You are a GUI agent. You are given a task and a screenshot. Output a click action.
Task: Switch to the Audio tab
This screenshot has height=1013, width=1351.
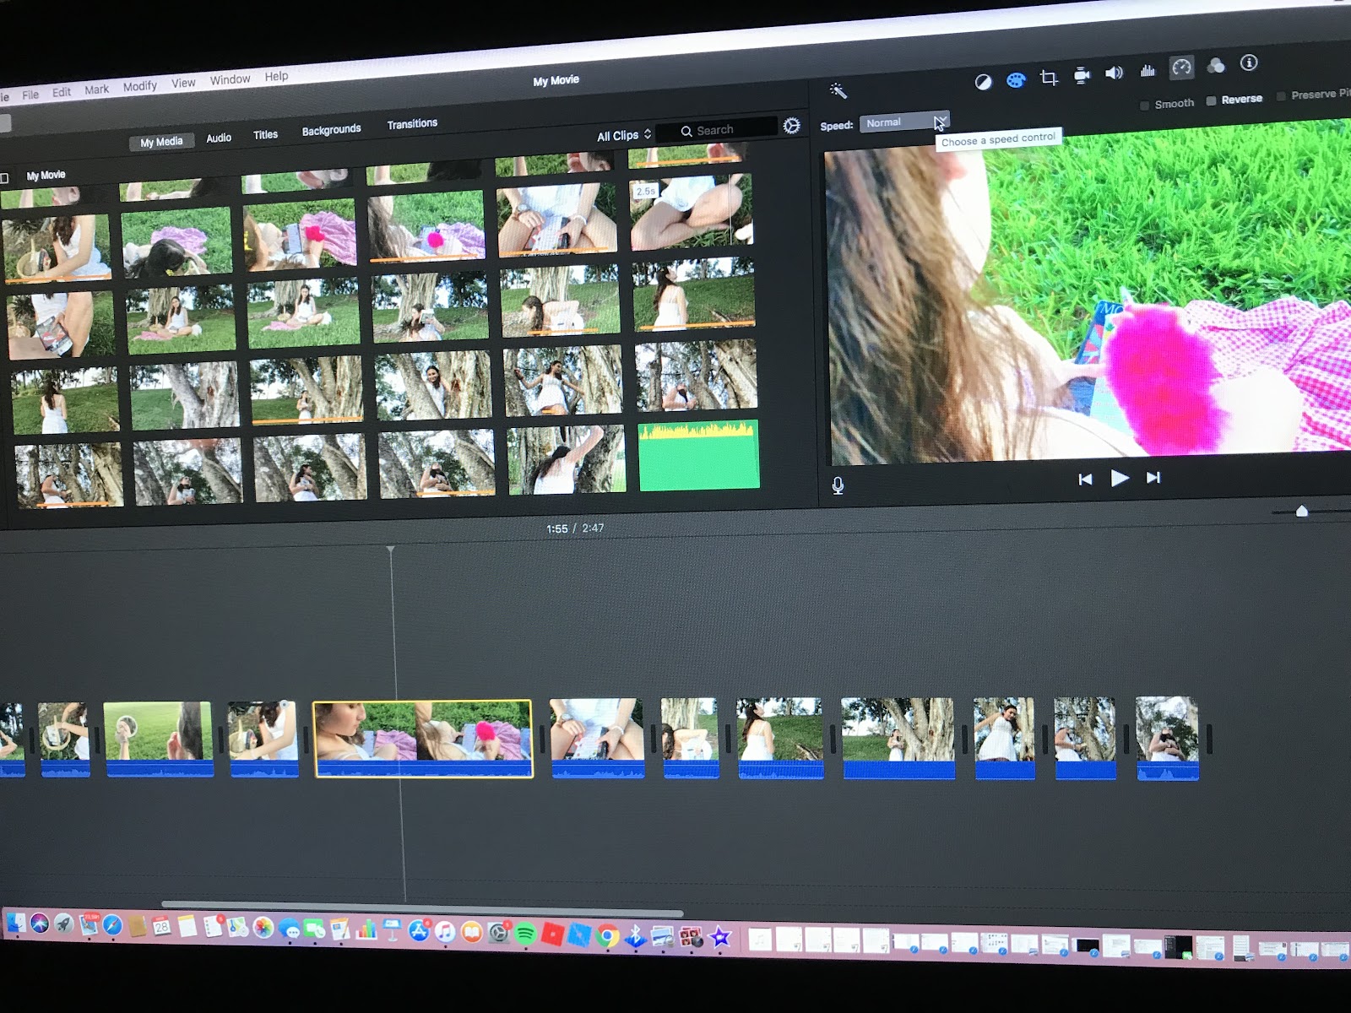coord(219,138)
